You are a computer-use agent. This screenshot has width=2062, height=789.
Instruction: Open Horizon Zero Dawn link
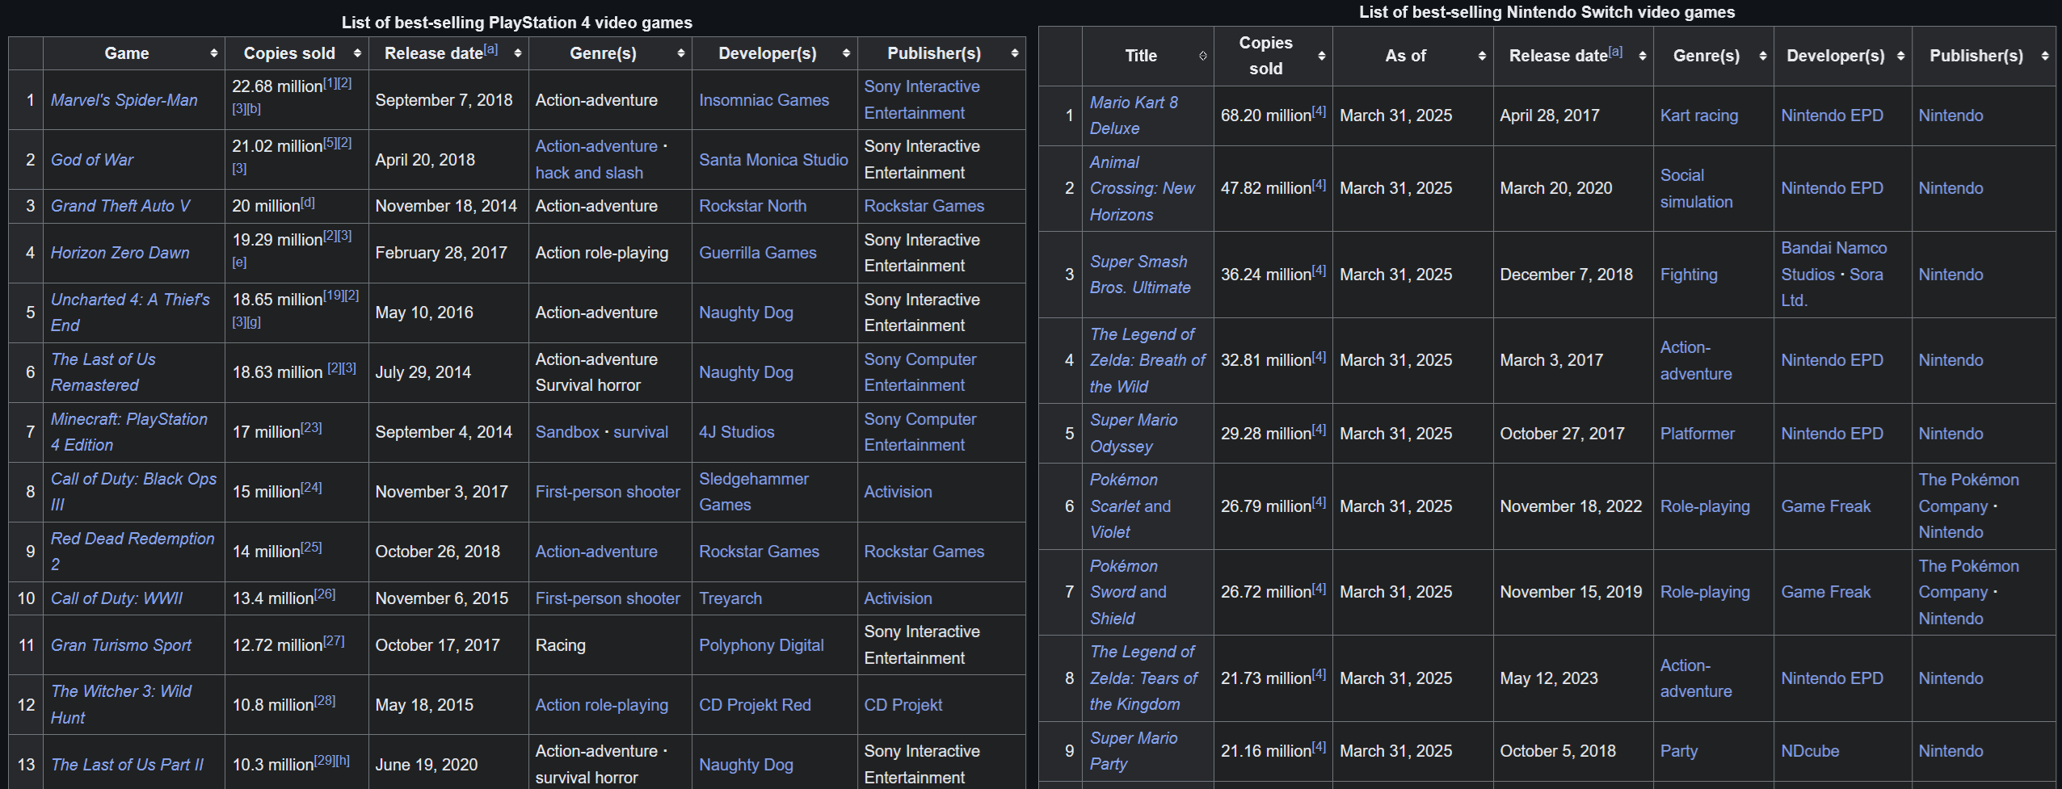point(120,253)
